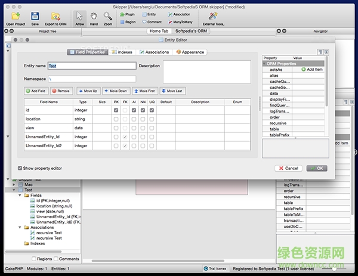Collapse the ORM Properties group
This screenshot has height=276, width=358.
(x=265, y=64)
